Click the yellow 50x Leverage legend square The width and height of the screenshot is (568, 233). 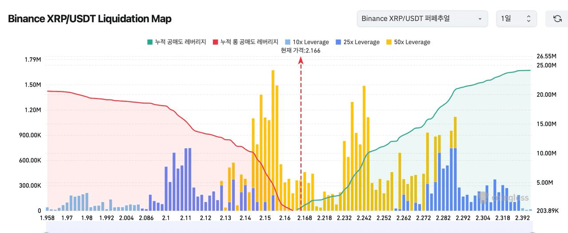[390, 42]
